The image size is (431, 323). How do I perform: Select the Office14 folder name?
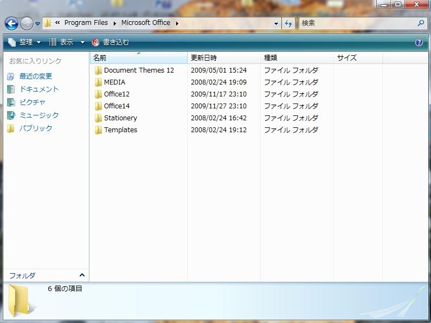117,106
